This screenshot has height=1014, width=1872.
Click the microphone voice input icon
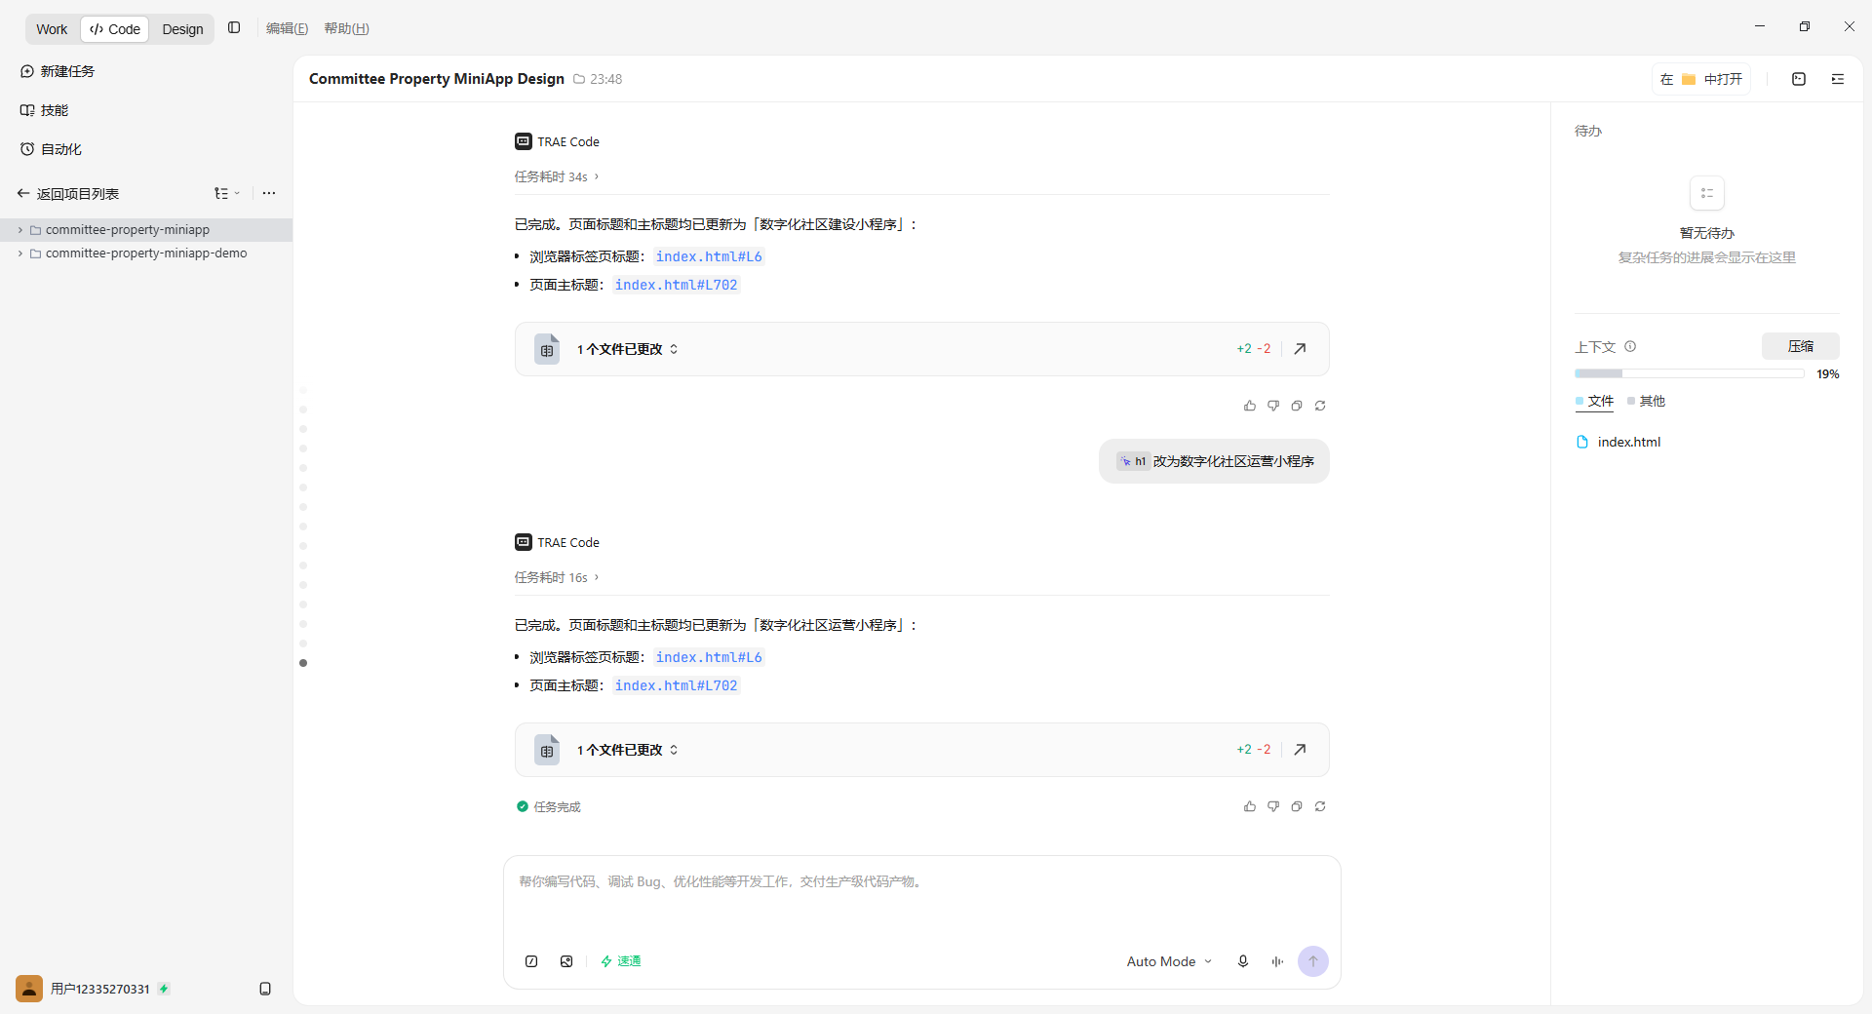(x=1243, y=961)
